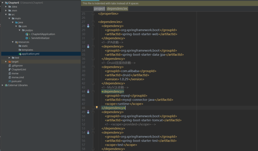Expand the test folder

[x=10, y=58]
